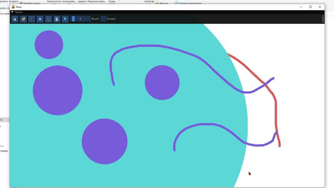The height and width of the screenshot is (188, 334).
Task: Maximize the Paint window
Action: 311,7
